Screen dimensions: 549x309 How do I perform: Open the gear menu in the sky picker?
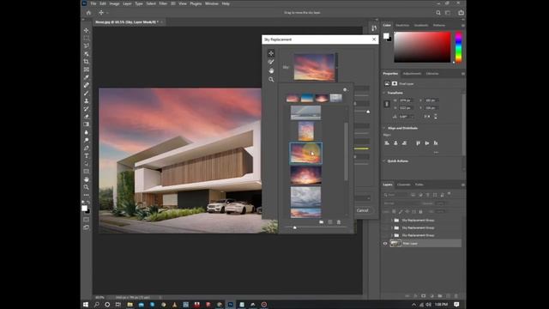(x=345, y=89)
